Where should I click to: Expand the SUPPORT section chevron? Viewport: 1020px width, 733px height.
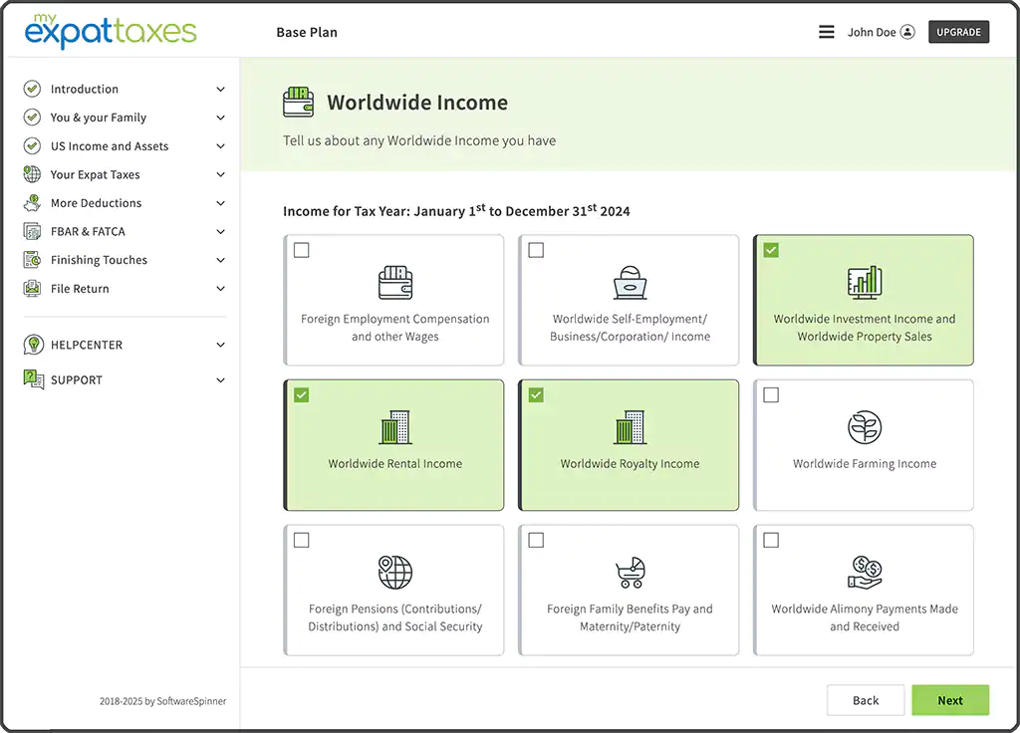pos(220,380)
